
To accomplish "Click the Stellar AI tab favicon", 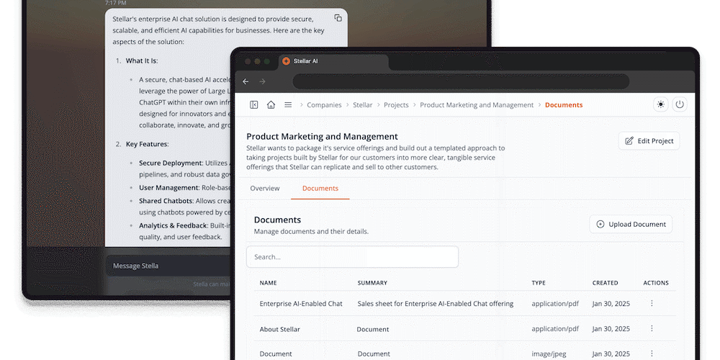I will (x=286, y=61).
